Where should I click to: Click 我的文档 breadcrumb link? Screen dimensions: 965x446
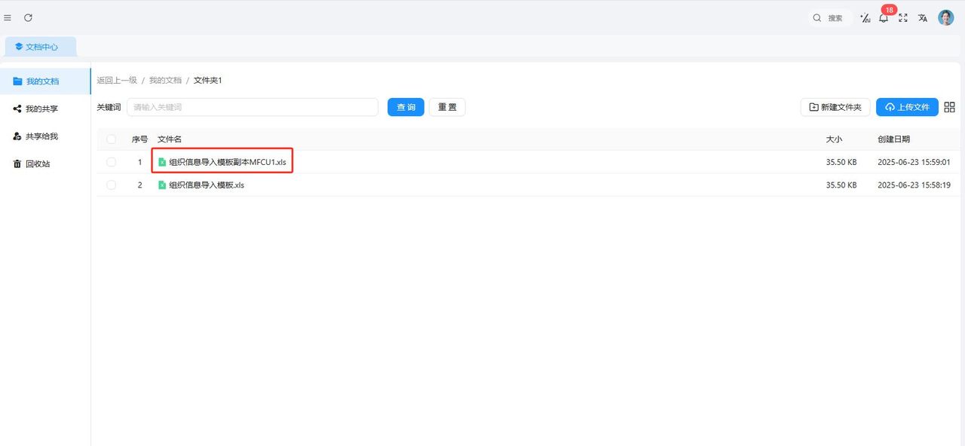pos(165,80)
